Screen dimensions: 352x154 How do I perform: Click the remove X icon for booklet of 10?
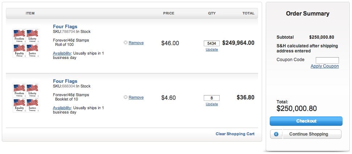[125, 97]
